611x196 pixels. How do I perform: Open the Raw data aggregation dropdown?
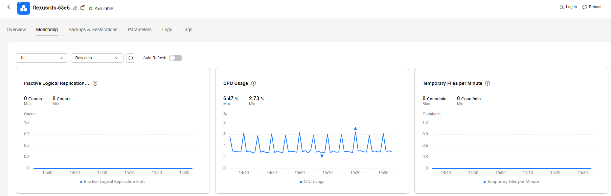point(97,58)
